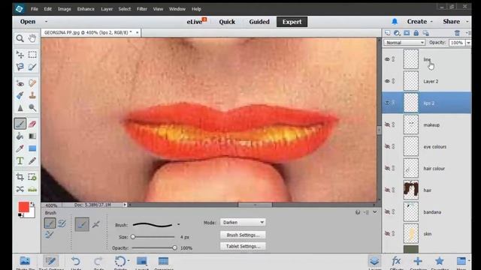This screenshot has width=481, height=270.
Task: Select the Brush tool in toolbox
Action: coord(20,124)
